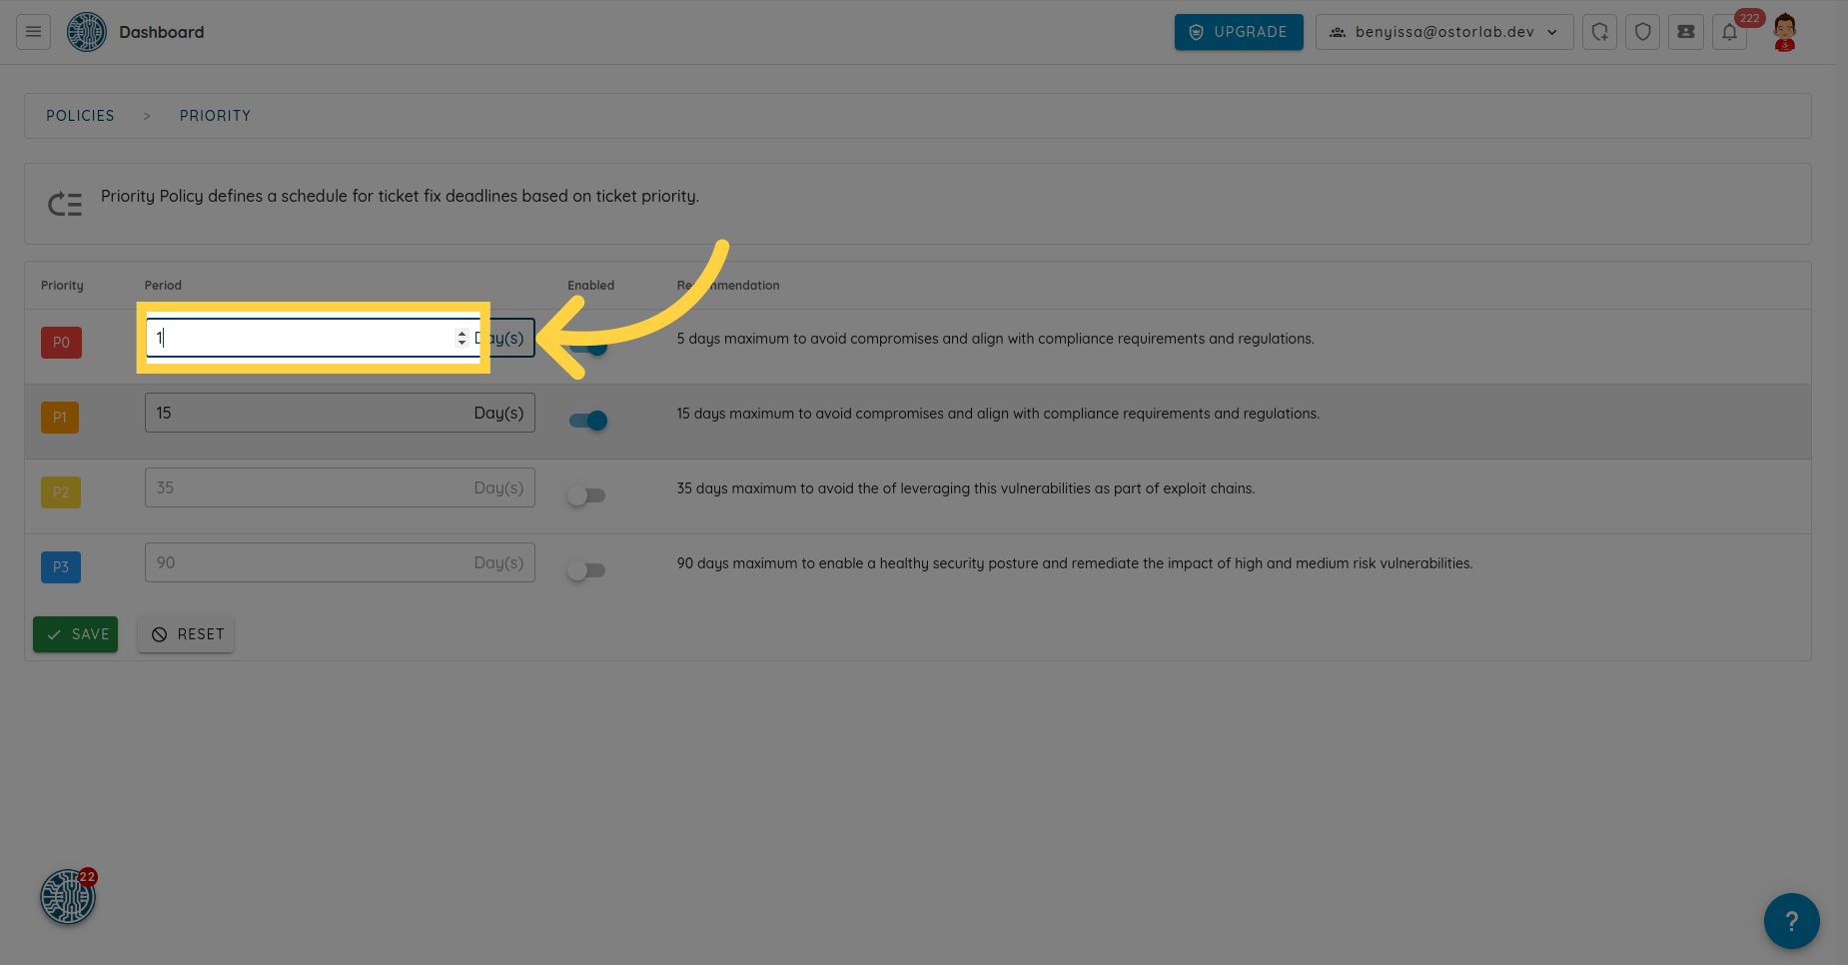Expand the benyissa@ostorlab.dev organization dropdown

(x=1443, y=32)
